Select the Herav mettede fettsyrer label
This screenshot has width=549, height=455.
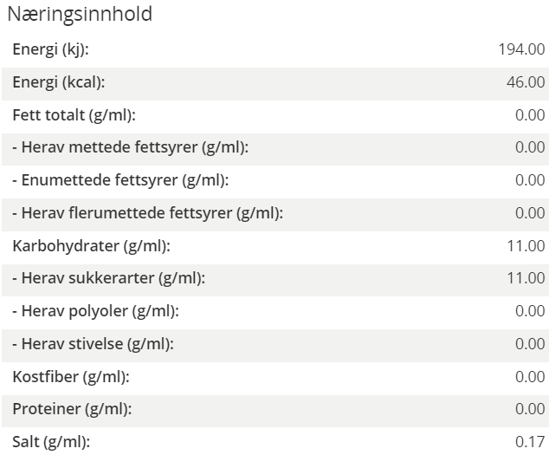coord(130,147)
